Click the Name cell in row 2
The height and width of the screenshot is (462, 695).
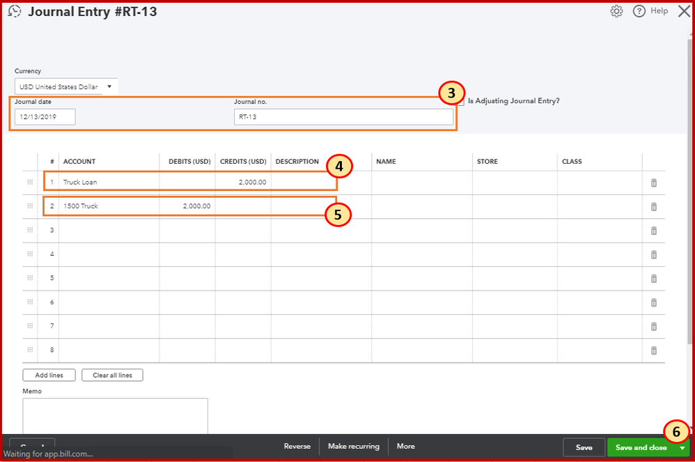(421, 206)
